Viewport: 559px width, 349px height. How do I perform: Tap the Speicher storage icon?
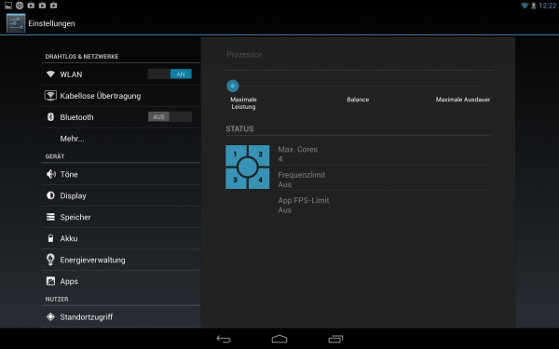50,217
